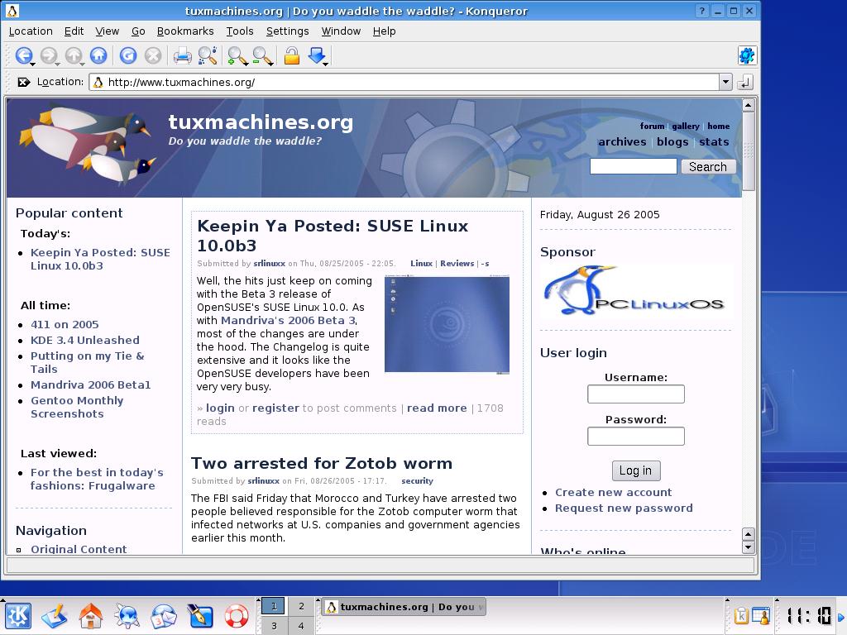Open the View menu
Image resolution: width=847 pixels, height=635 pixels.
tap(107, 31)
